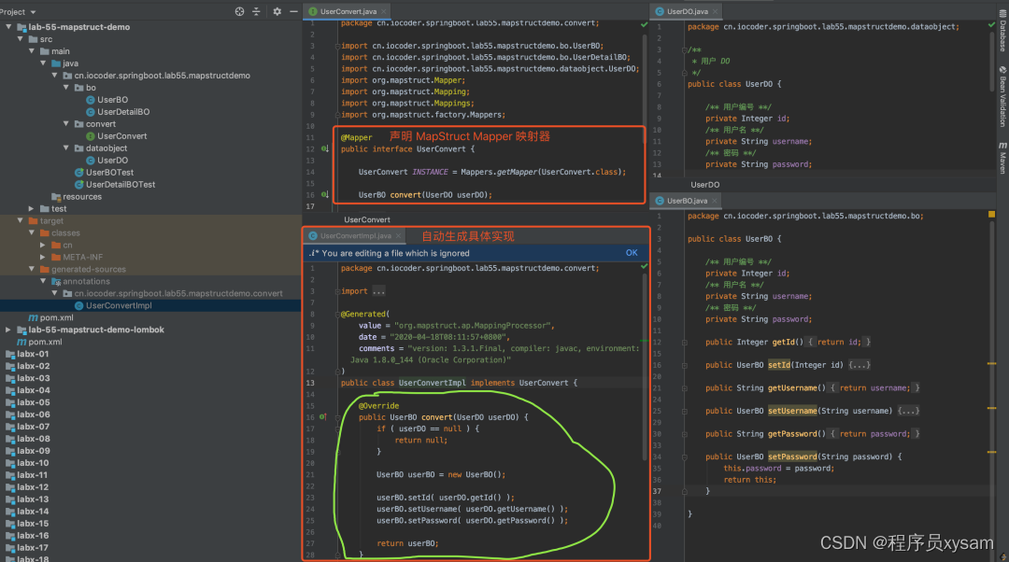Click inspection checkmark in UserDO editor
Image resolution: width=1009 pixels, height=562 pixels.
point(991,24)
